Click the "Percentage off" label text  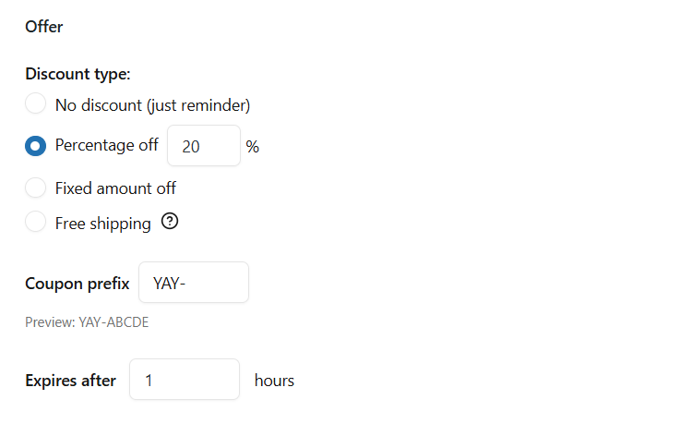pos(106,145)
